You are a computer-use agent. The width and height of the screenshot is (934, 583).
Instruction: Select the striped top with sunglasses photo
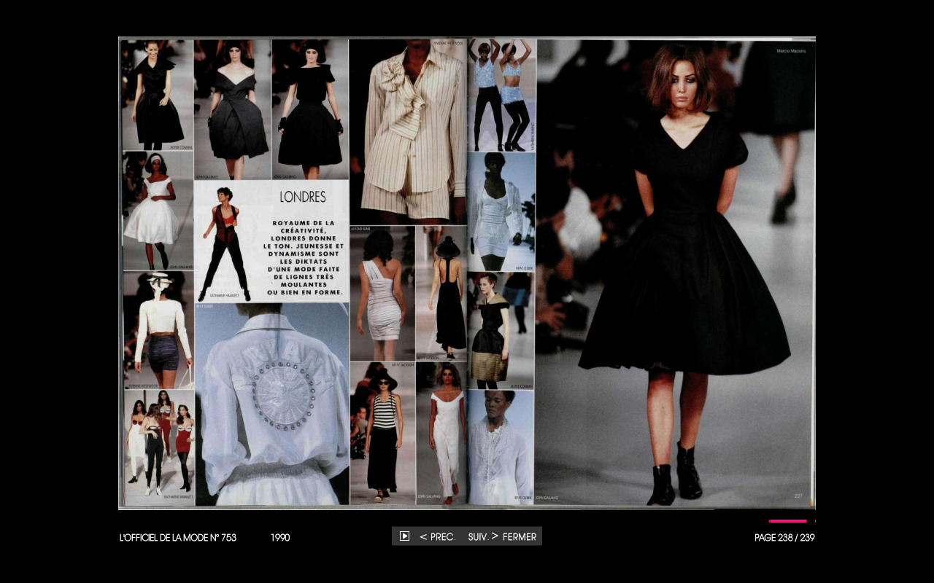[382, 434]
